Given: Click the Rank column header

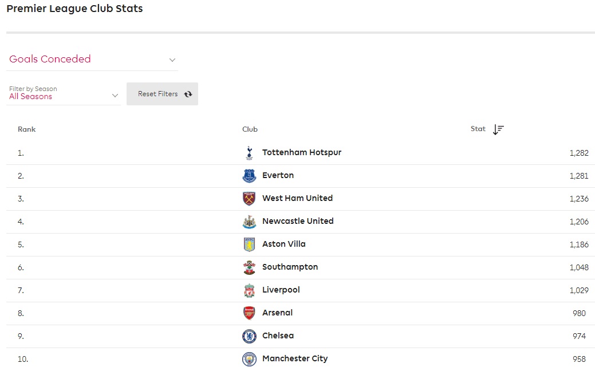Looking at the screenshot, I should [x=26, y=129].
